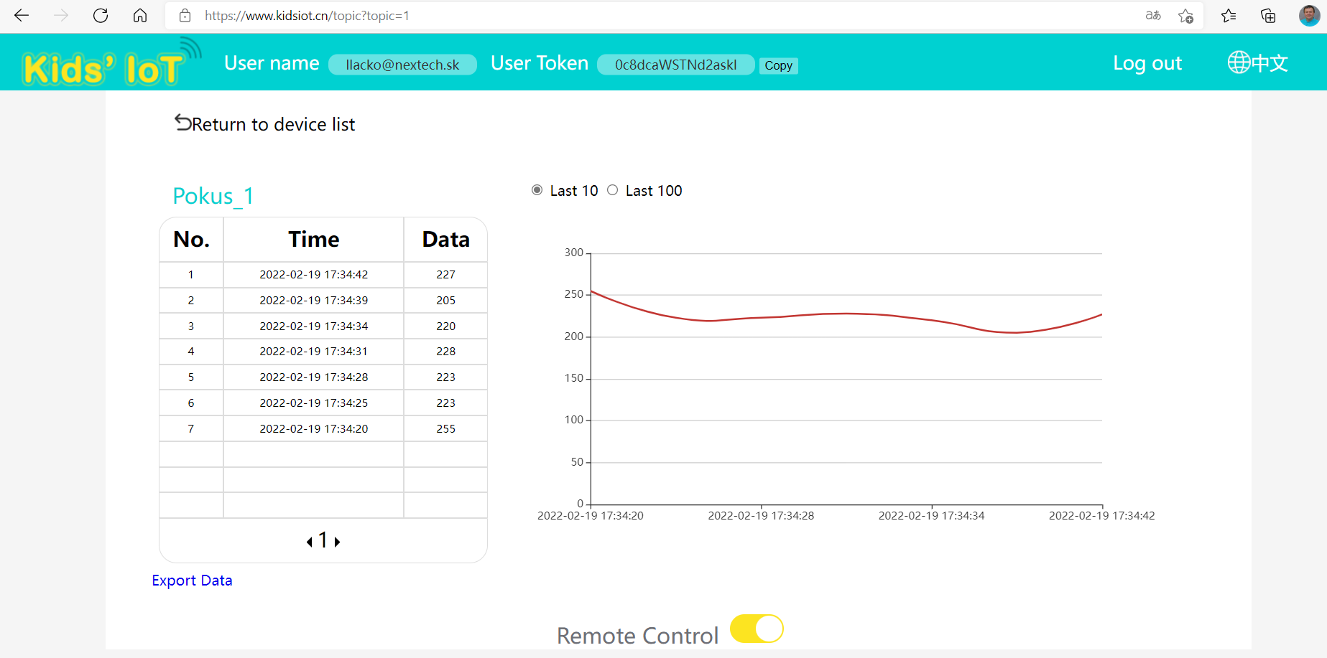The height and width of the screenshot is (658, 1327).
Task: Toggle the Remote Control switch
Action: tap(757, 629)
